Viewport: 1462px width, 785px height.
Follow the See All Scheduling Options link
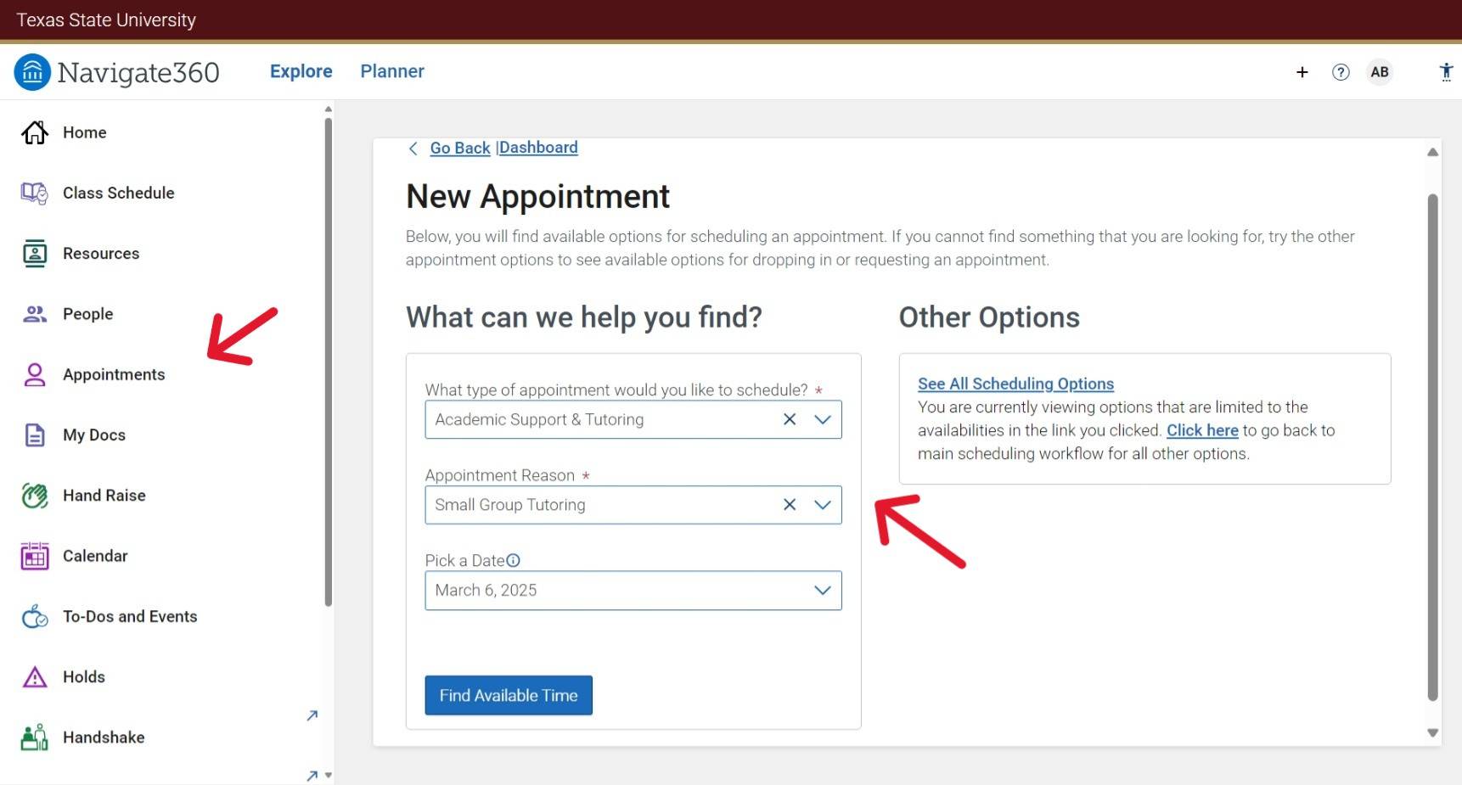[1015, 384]
